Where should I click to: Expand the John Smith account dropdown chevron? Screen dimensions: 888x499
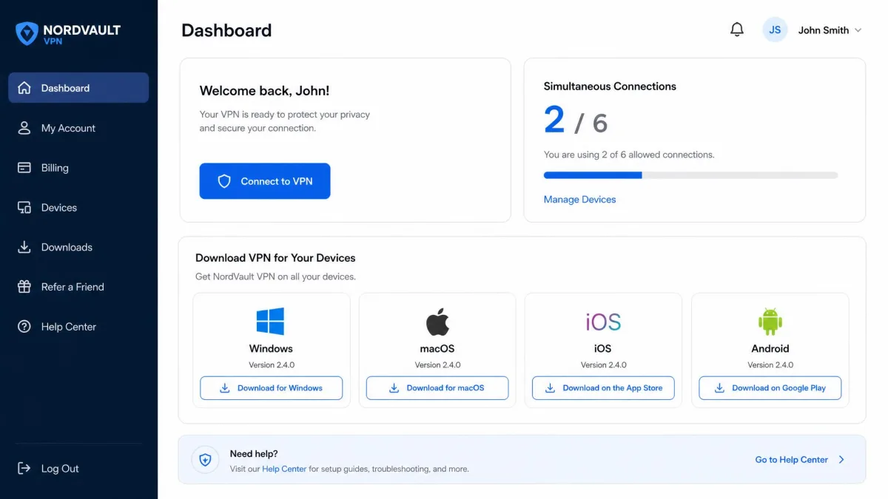coord(858,30)
